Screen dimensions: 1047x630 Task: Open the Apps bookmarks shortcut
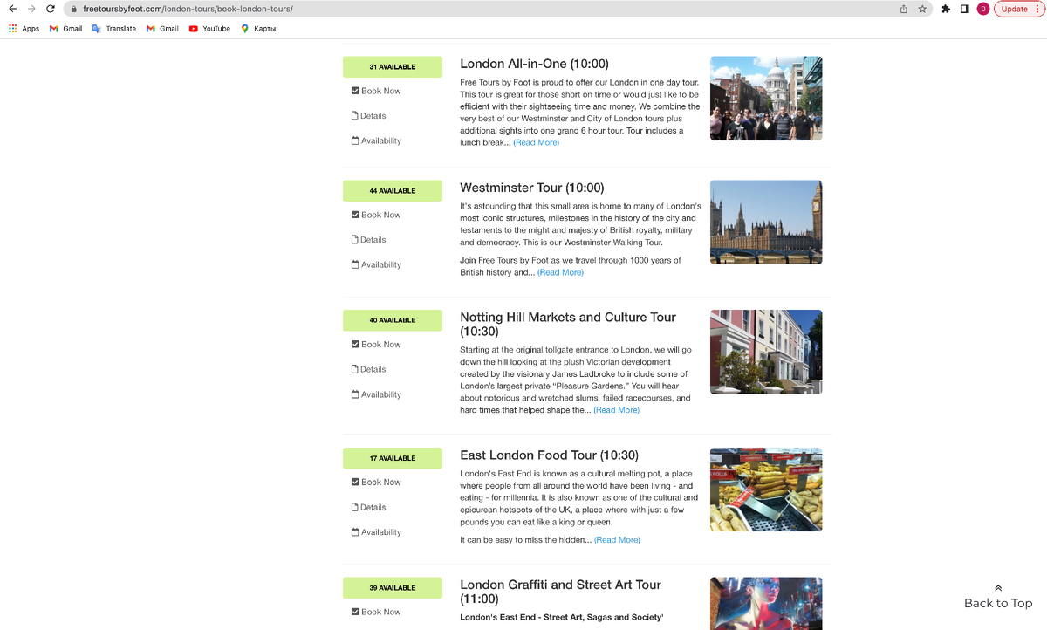coord(24,28)
